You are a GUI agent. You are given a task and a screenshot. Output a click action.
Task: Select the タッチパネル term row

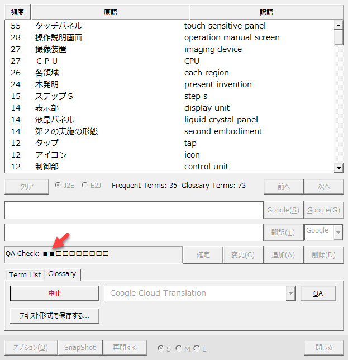pyautogui.click(x=59, y=26)
